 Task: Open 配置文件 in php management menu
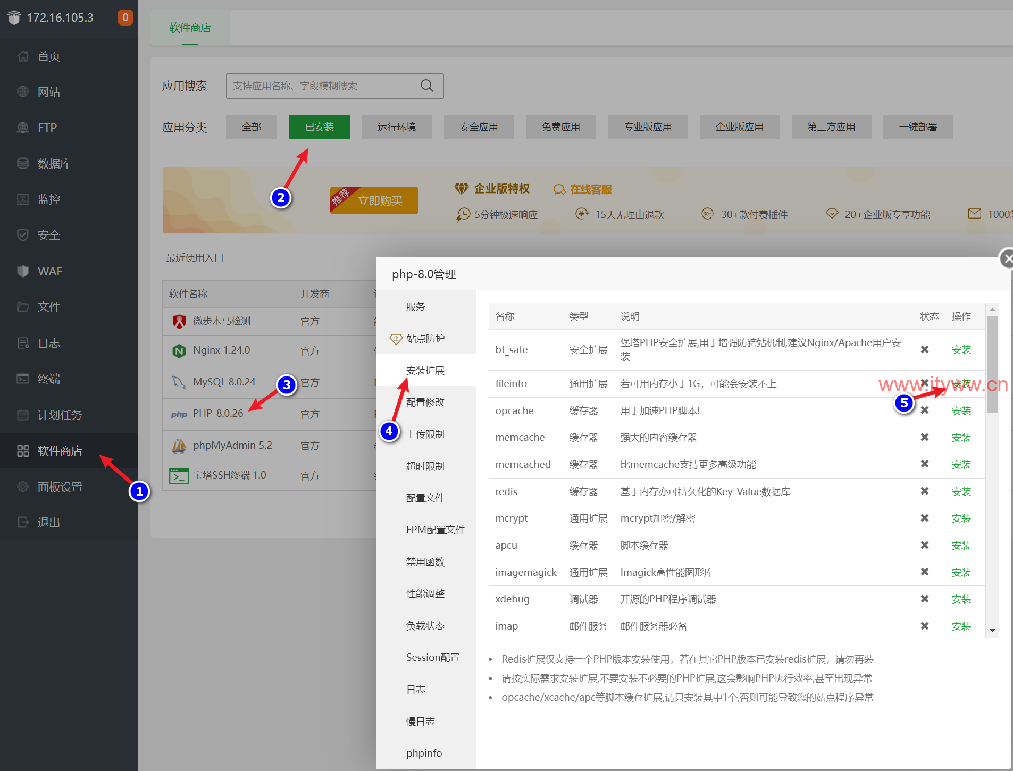click(426, 498)
